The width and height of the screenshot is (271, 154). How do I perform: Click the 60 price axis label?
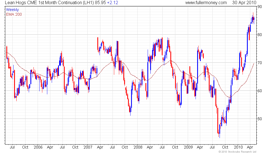pos(260,91)
